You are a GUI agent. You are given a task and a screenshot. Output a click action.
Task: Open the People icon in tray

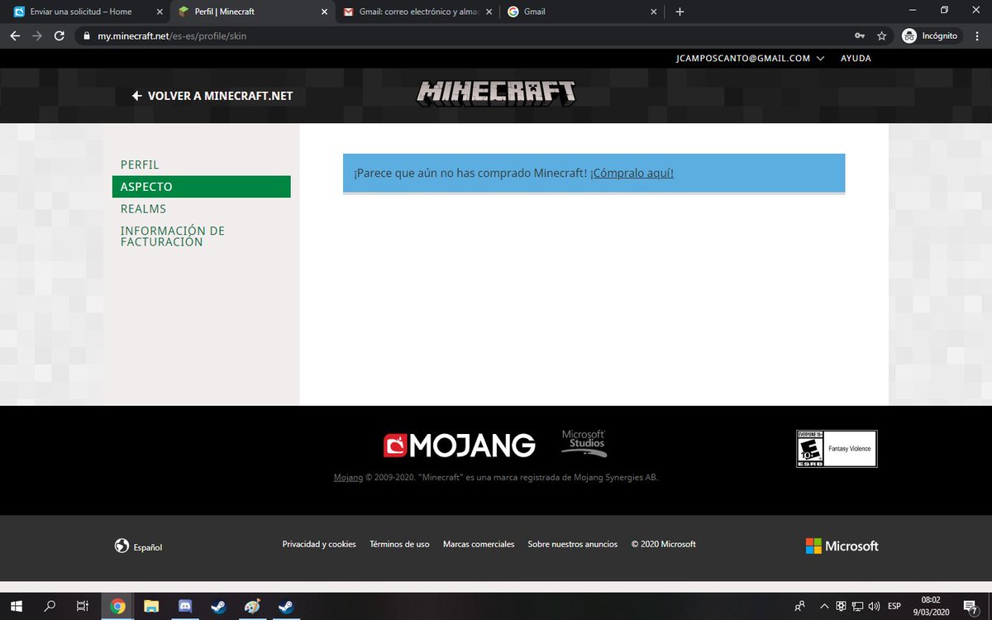[799, 606]
